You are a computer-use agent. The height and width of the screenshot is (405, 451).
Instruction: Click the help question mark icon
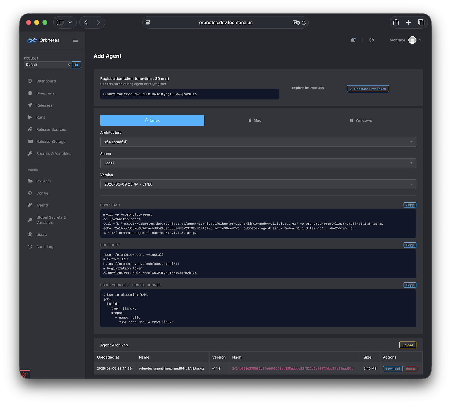(x=372, y=40)
